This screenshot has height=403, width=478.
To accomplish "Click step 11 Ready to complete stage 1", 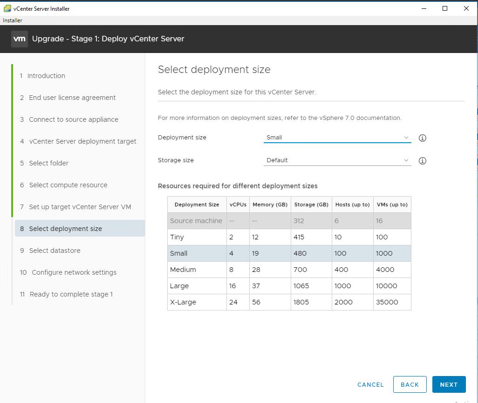I will [x=66, y=294].
